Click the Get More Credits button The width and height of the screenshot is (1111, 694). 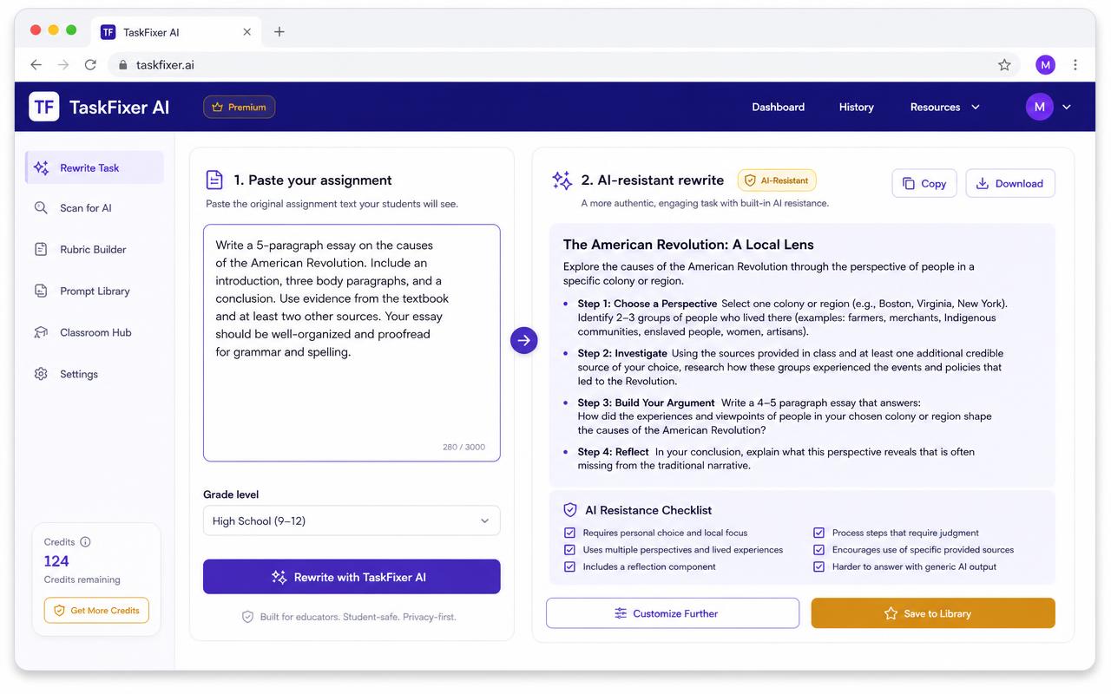point(96,610)
